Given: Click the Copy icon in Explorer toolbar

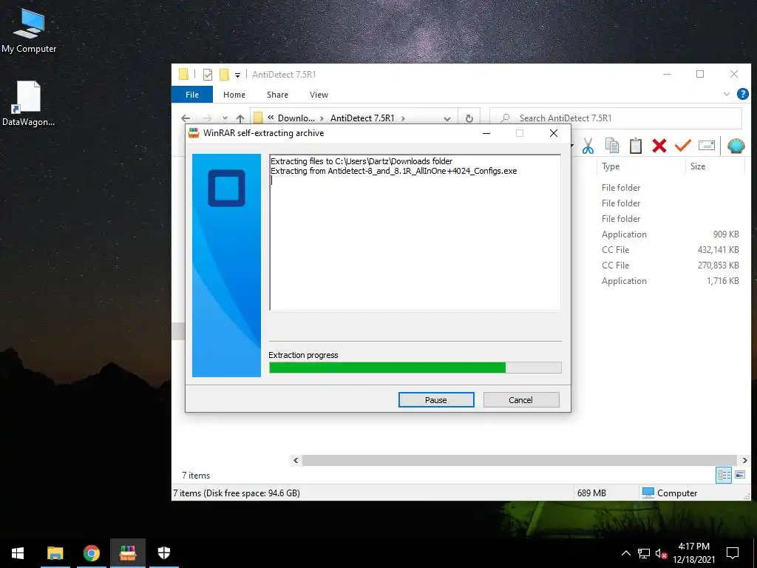Looking at the screenshot, I should 611,146.
